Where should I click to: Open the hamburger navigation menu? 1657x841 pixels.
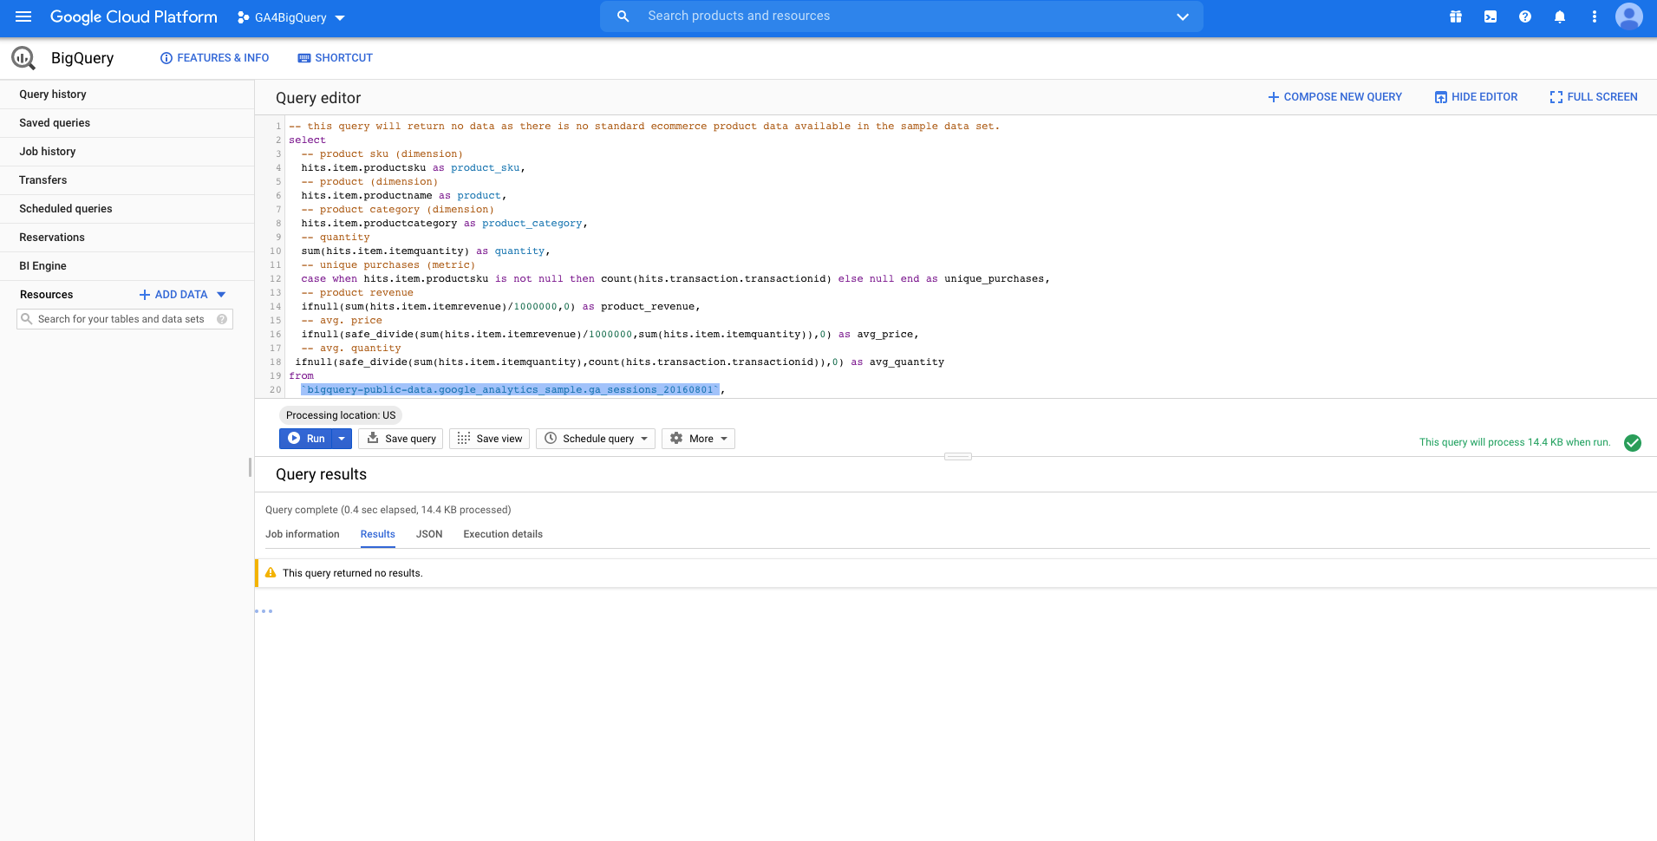tap(23, 16)
